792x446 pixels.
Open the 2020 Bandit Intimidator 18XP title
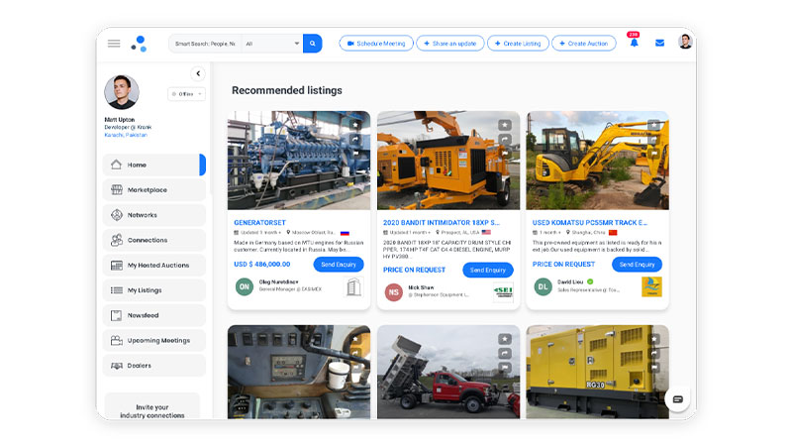point(441,222)
